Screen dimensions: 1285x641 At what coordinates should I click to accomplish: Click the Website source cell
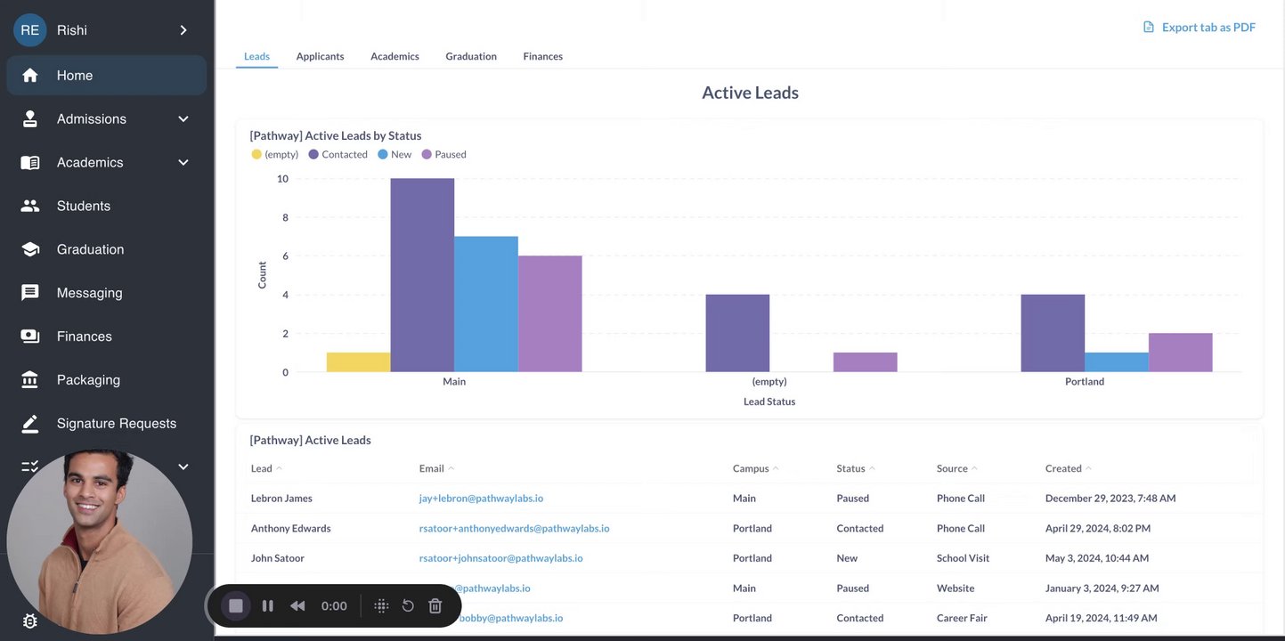click(x=956, y=588)
